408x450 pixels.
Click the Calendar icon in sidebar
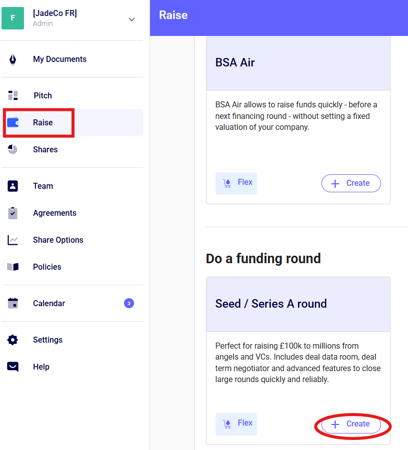[12, 303]
